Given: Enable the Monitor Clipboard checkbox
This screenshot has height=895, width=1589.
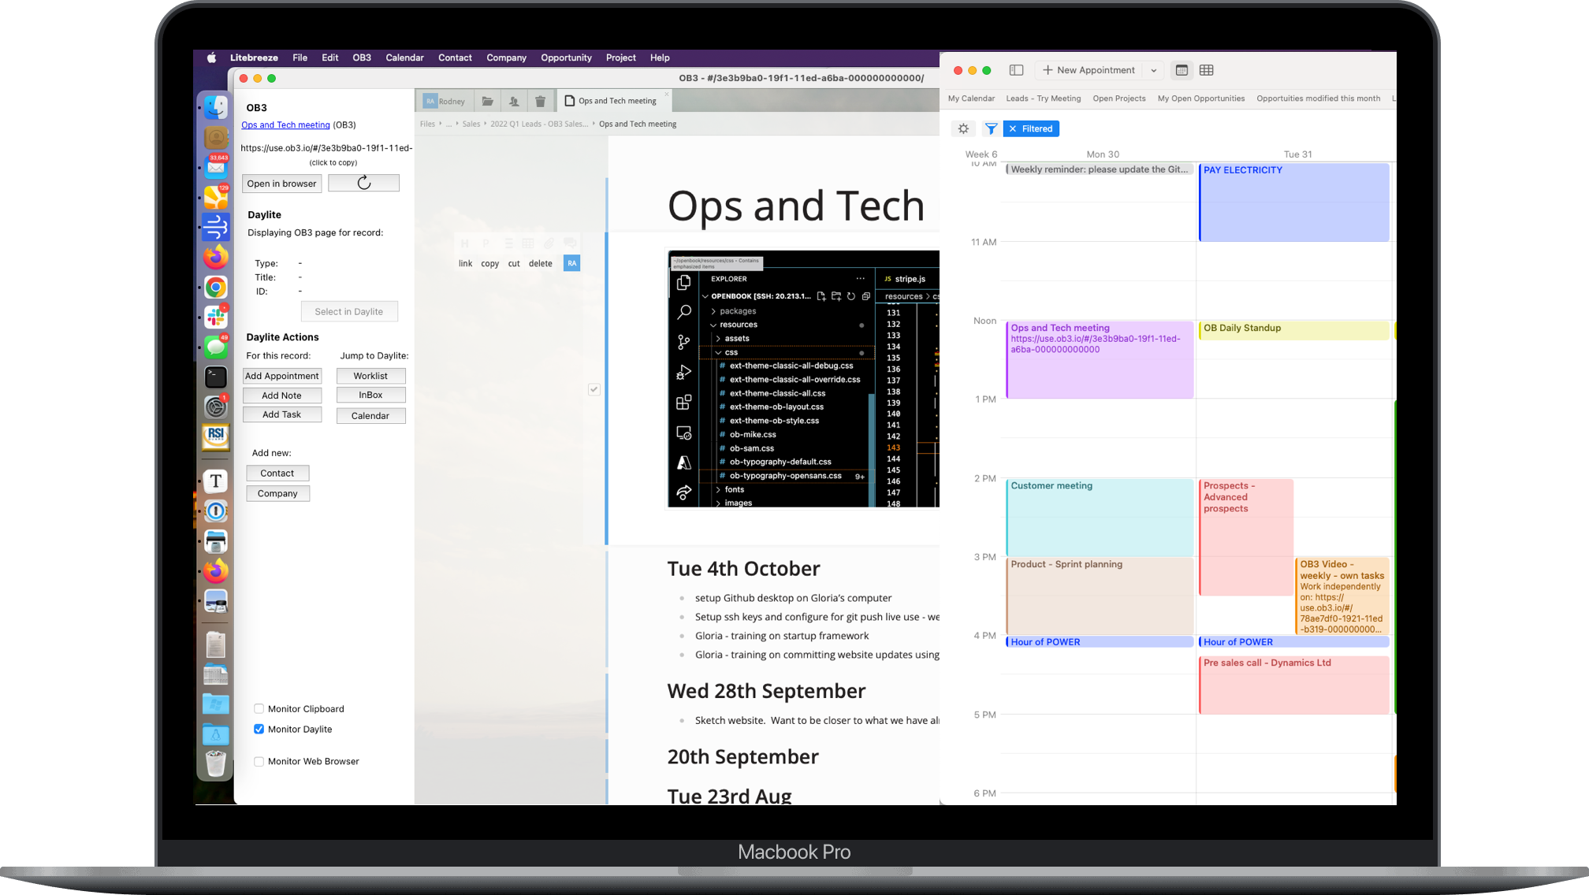Looking at the screenshot, I should pyautogui.click(x=259, y=708).
